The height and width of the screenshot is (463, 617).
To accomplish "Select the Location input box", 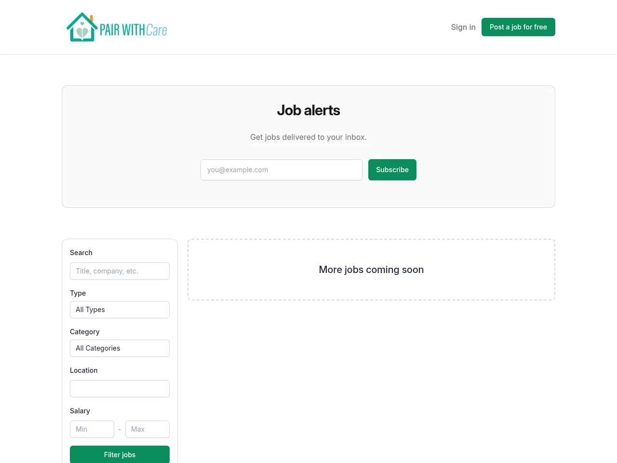I will [120, 389].
